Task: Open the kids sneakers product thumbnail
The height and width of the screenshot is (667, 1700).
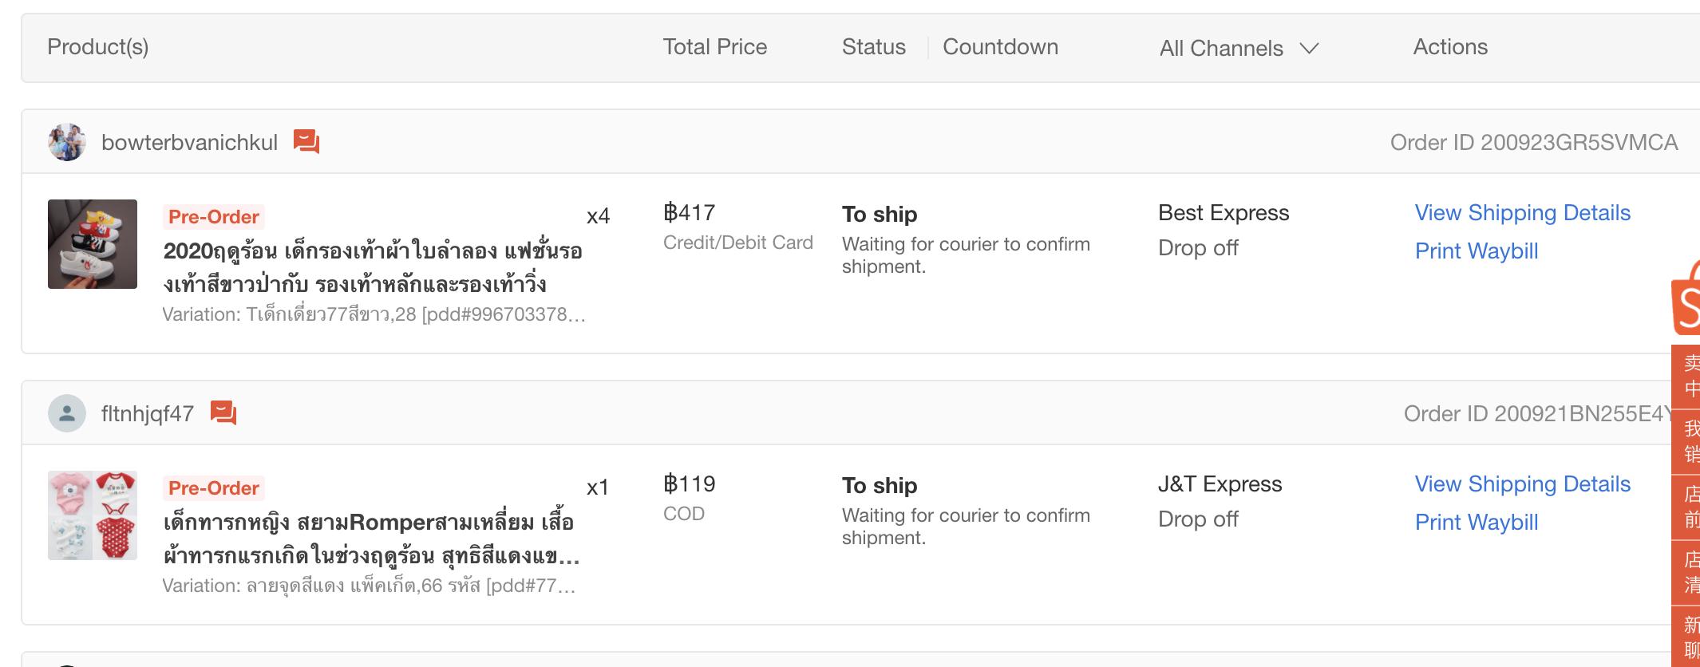Action: tap(93, 244)
